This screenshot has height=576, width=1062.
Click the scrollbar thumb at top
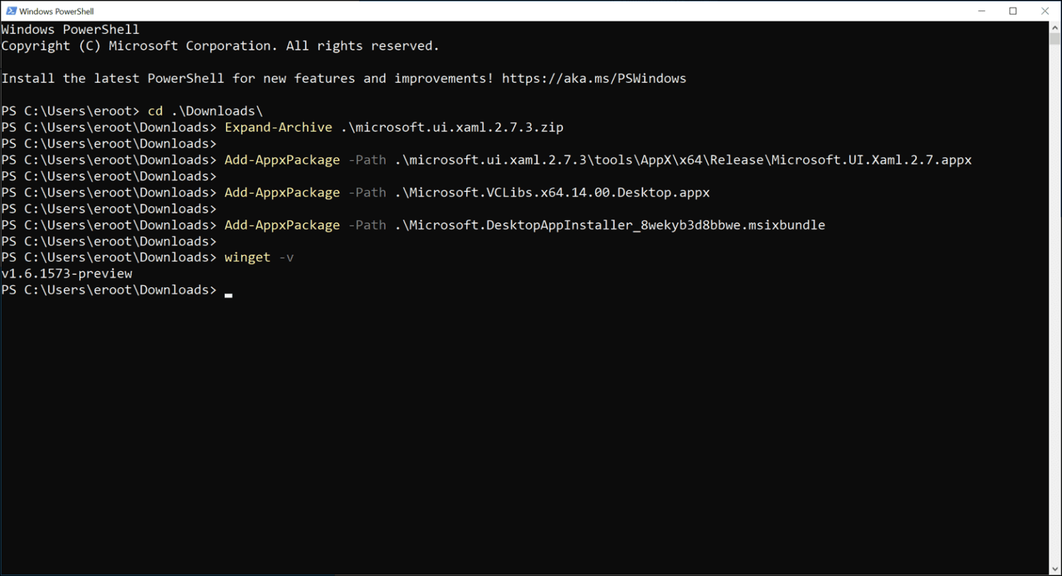point(1055,39)
